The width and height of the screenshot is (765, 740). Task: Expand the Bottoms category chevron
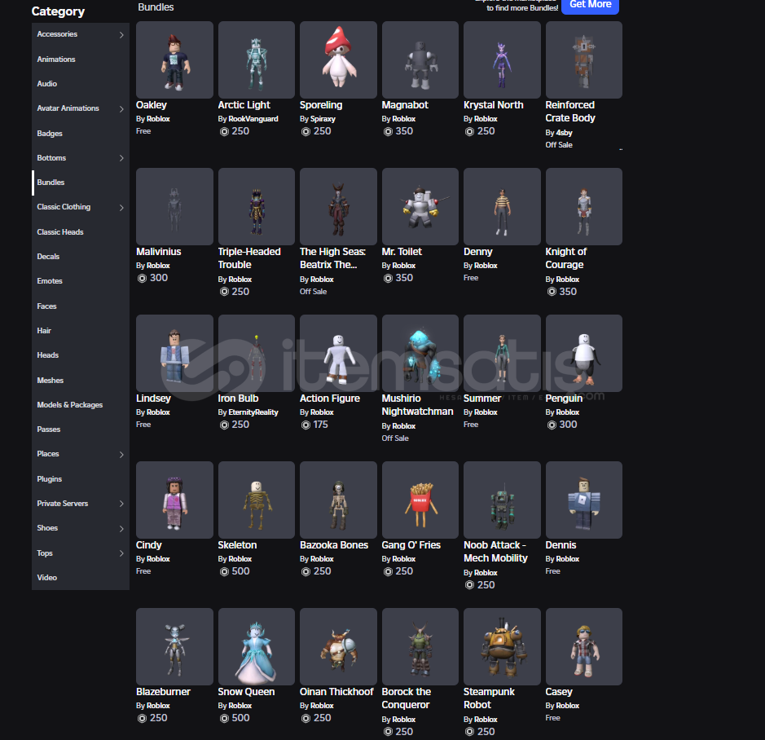point(121,158)
